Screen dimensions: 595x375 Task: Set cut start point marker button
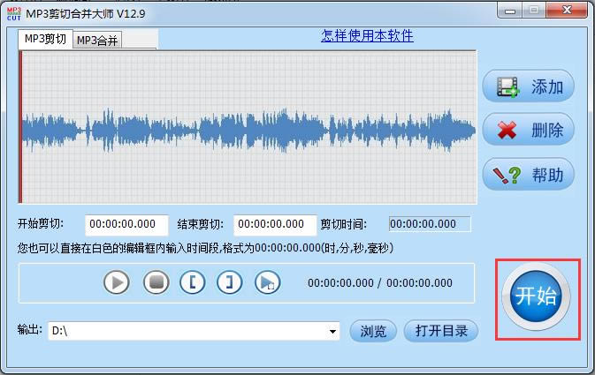(193, 282)
